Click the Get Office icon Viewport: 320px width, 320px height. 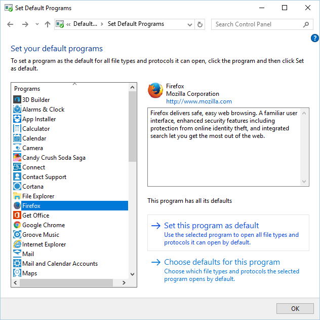(x=17, y=215)
